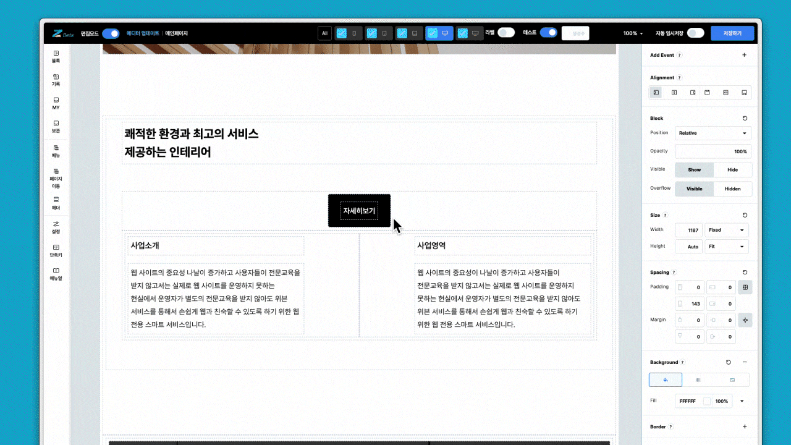791x445 pixels.
Task: Open the 기록 history panel
Action: (x=56, y=80)
